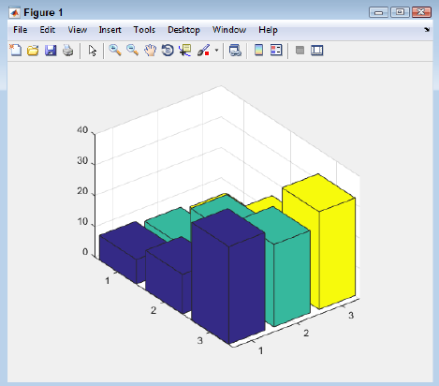The width and height of the screenshot is (439, 386).
Task: Close the Figure 1 window
Action: point(421,12)
